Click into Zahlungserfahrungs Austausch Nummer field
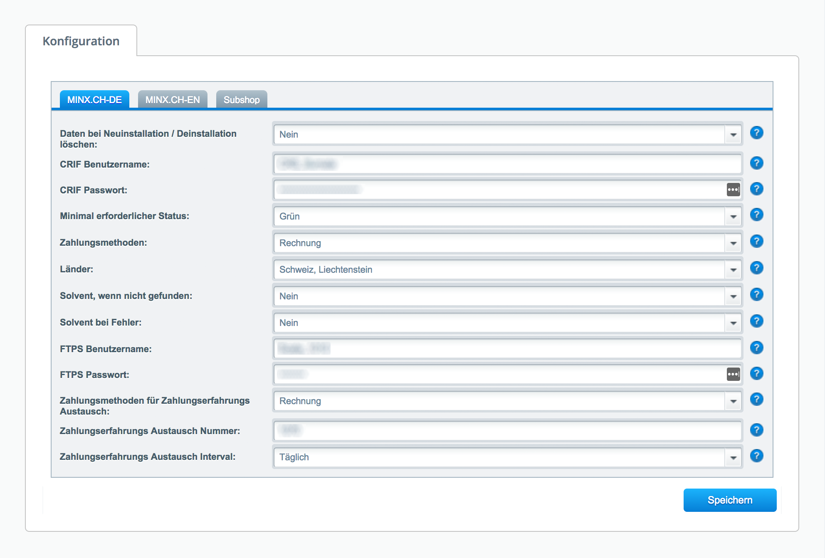The image size is (825, 558). (x=507, y=431)
